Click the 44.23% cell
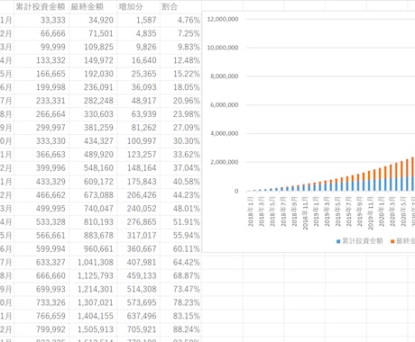Image resolution: width=415 pixels, height=342 pixels. 180,195
